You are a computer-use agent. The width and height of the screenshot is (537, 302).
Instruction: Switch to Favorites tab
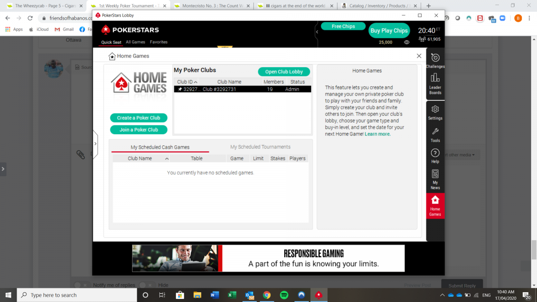click(x=159, y=42)
